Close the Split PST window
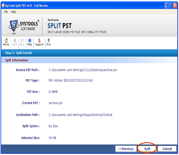The height and width of the screenshot is (155, 179). point(175,6)
